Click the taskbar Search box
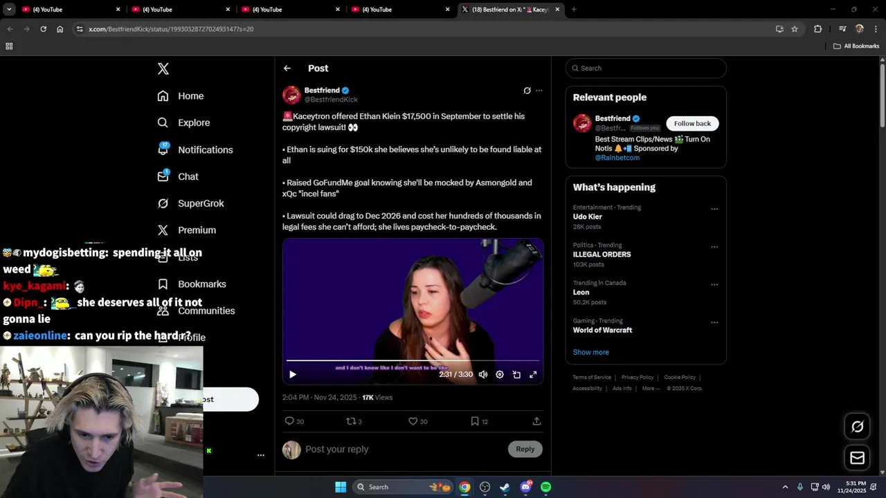 [402, 487]
